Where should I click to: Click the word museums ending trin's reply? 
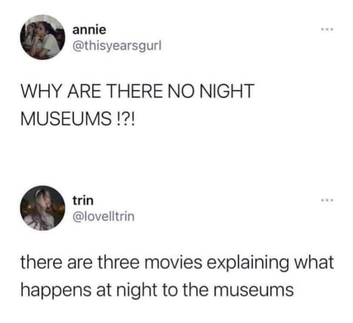(254, 290)
